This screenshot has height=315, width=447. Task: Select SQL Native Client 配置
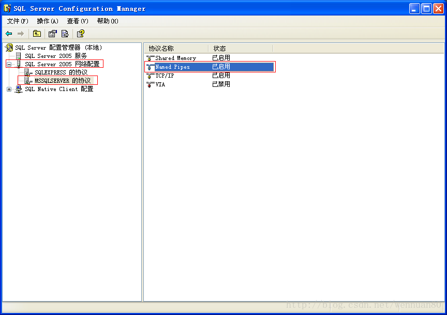59,89
